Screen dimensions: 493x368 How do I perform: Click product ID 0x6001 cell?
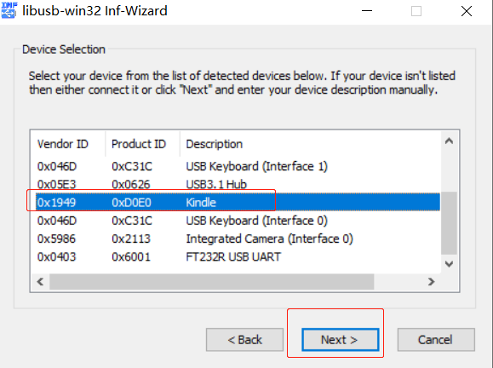[x=131, y=256]
